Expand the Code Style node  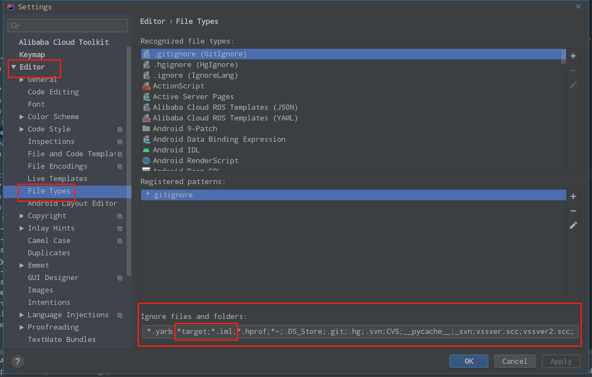(22, 129)
